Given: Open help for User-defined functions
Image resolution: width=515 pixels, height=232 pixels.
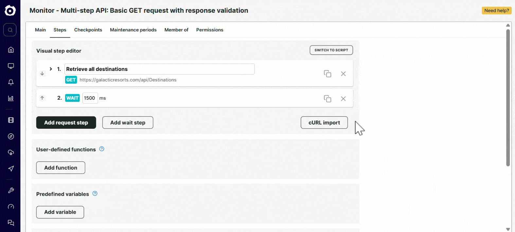Looking at the screenshot, I should pyautogui.click(x=102, y=149).
